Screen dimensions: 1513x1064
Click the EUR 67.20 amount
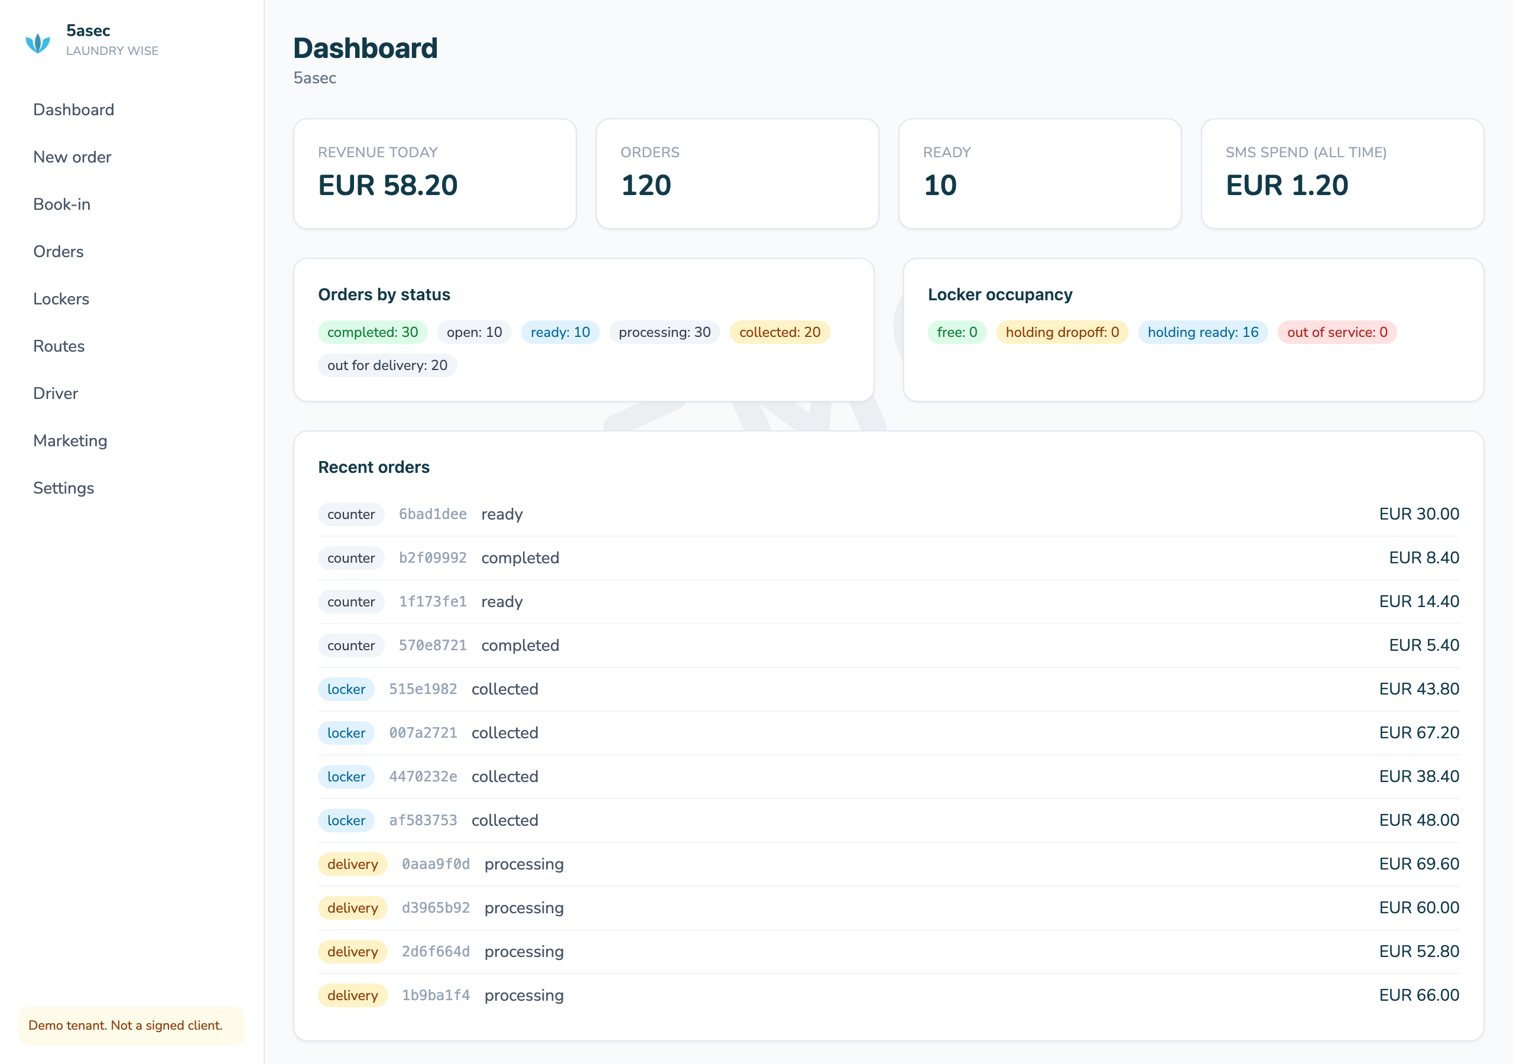point(1419,733)
